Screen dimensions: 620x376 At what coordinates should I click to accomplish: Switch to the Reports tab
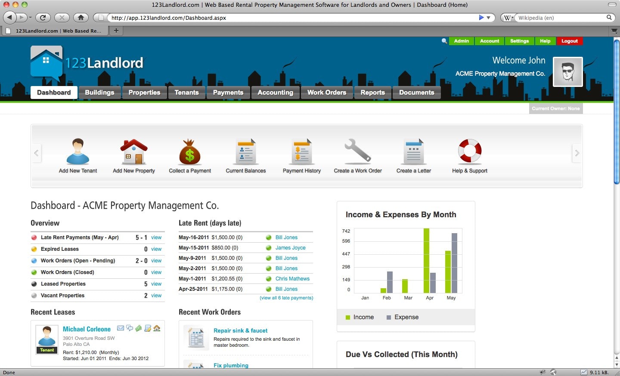(x=373, y=92)
